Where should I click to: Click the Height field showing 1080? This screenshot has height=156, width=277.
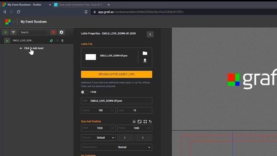click(135, 128)
